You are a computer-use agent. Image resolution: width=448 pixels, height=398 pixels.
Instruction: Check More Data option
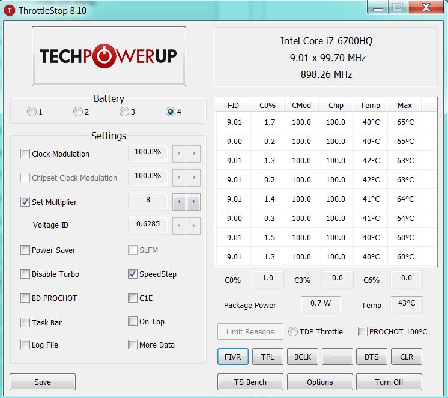click(x=132, y=345)
